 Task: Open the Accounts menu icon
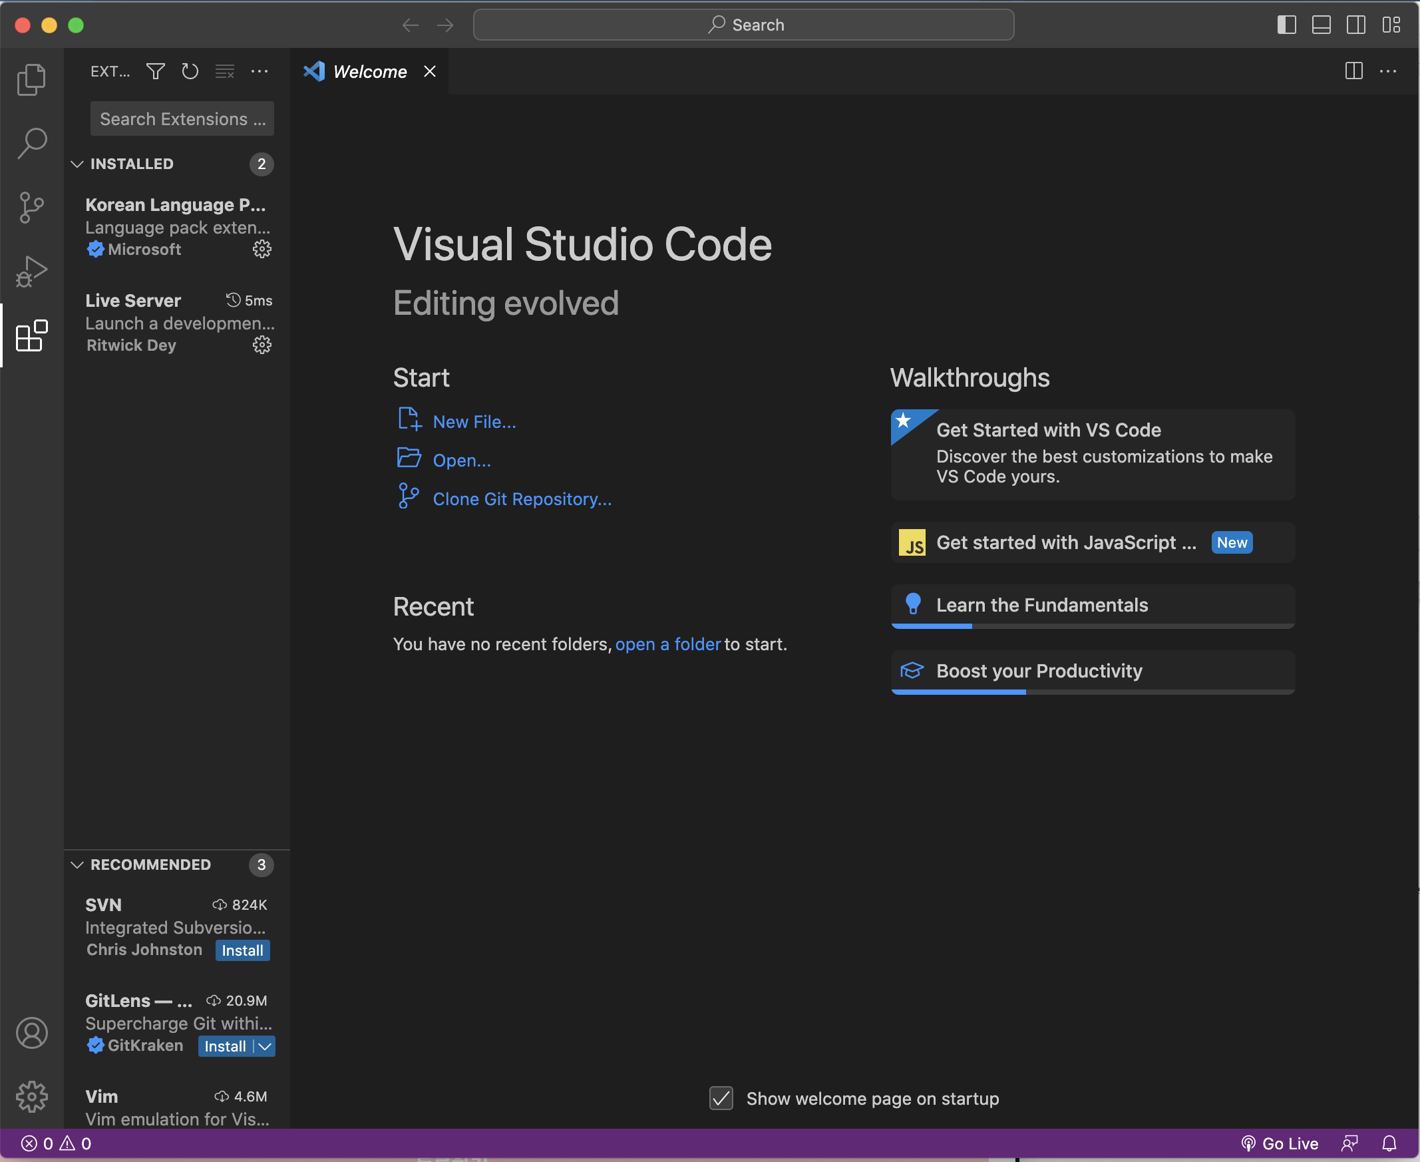(x=31, y=1033)
